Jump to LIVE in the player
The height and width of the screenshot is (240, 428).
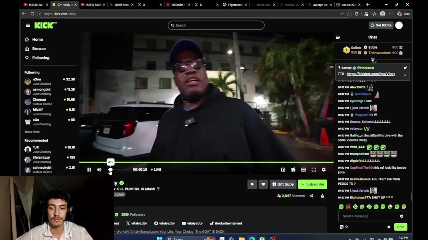(156, 170)
